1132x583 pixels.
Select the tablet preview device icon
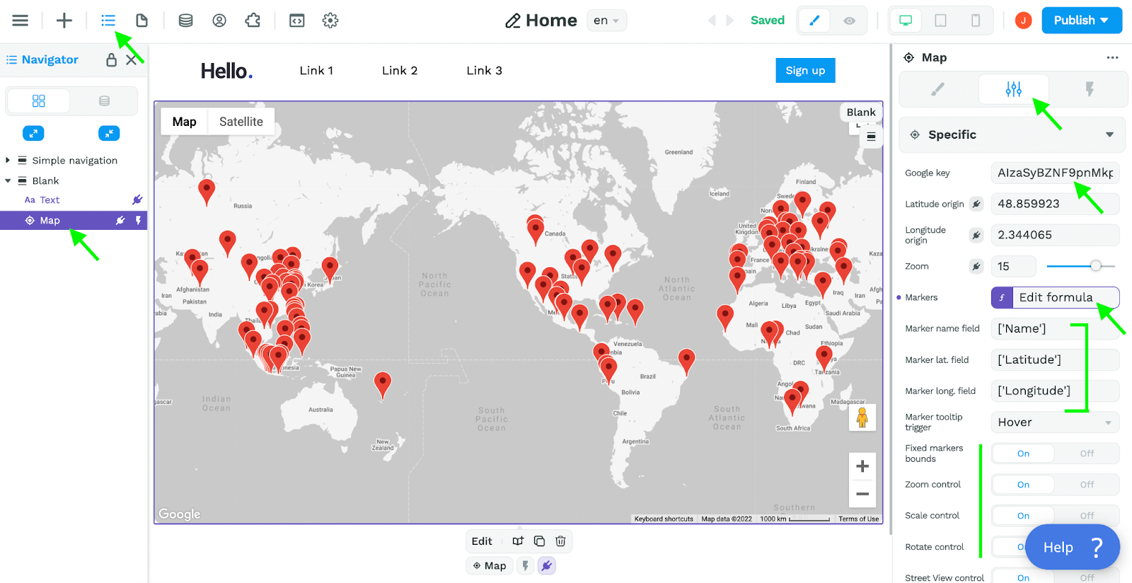pos(940,21)
